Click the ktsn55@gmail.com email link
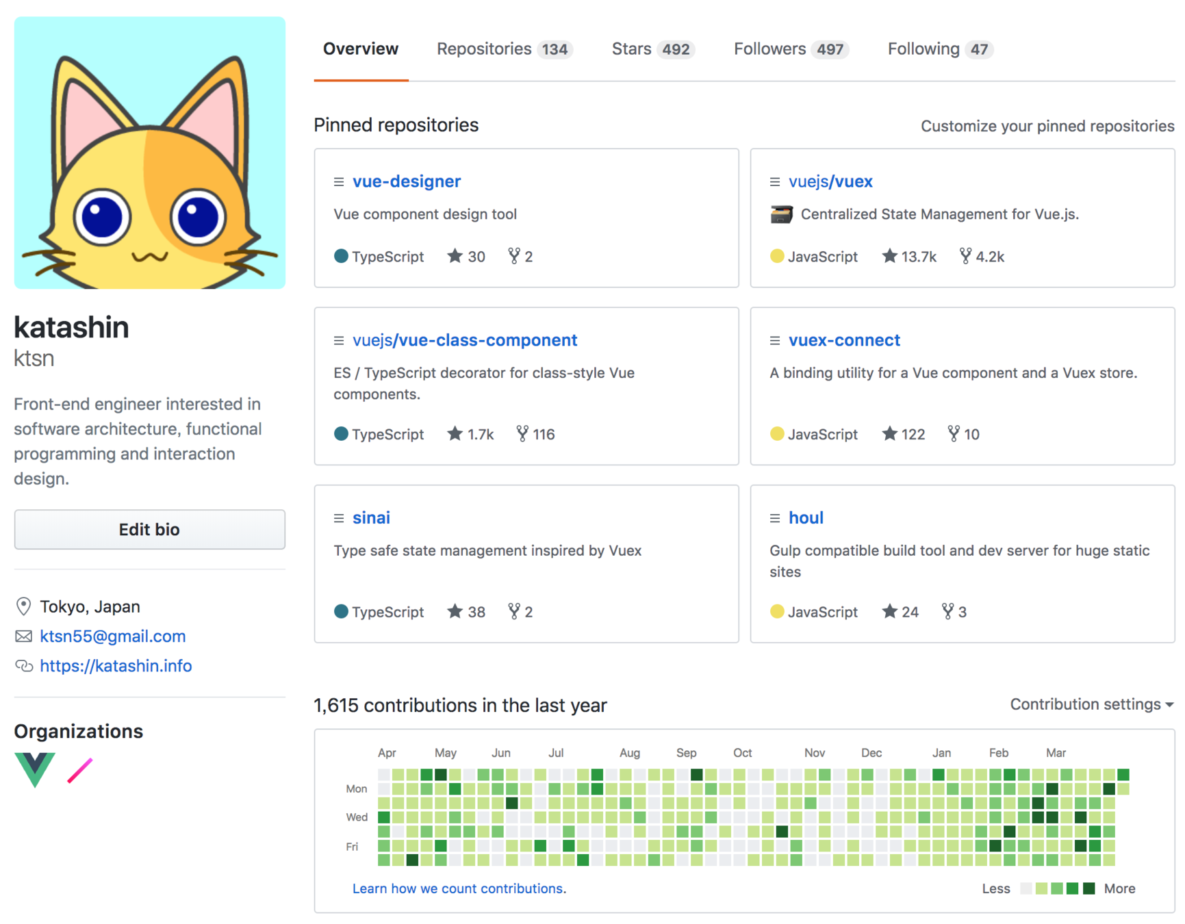This screenshot has width=1185, height=924. coord(113,637)
